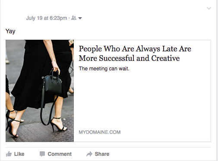This screenshot has width=218, height=161.
Task: Open the post options chevron menu
Action: point(209,8)
